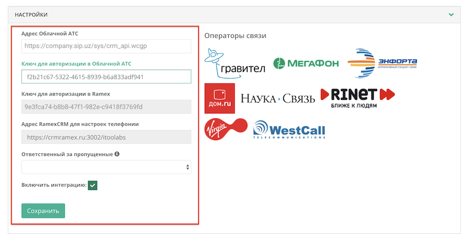Click the Гравител operator logo

tap(235, 63)
